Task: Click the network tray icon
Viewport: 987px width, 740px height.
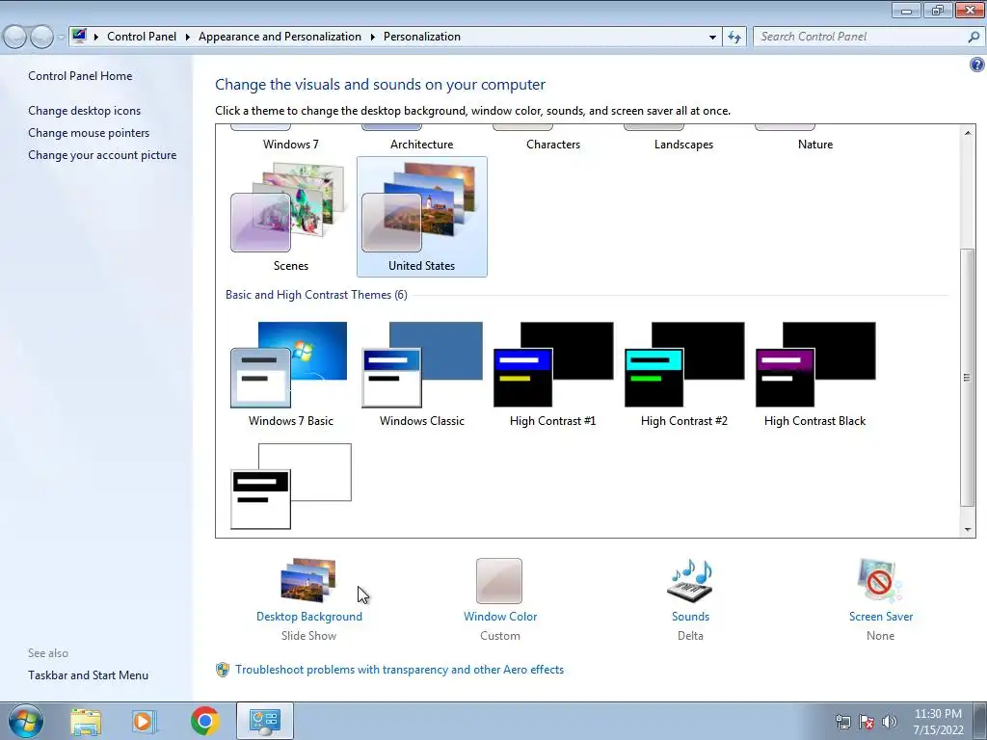Action: (842, 722)
